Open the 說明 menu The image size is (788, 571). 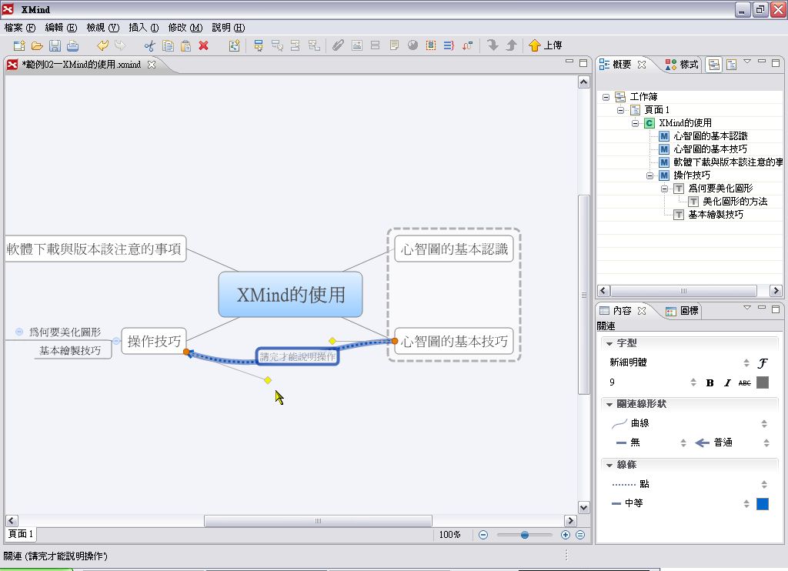[x=228, y=28]
